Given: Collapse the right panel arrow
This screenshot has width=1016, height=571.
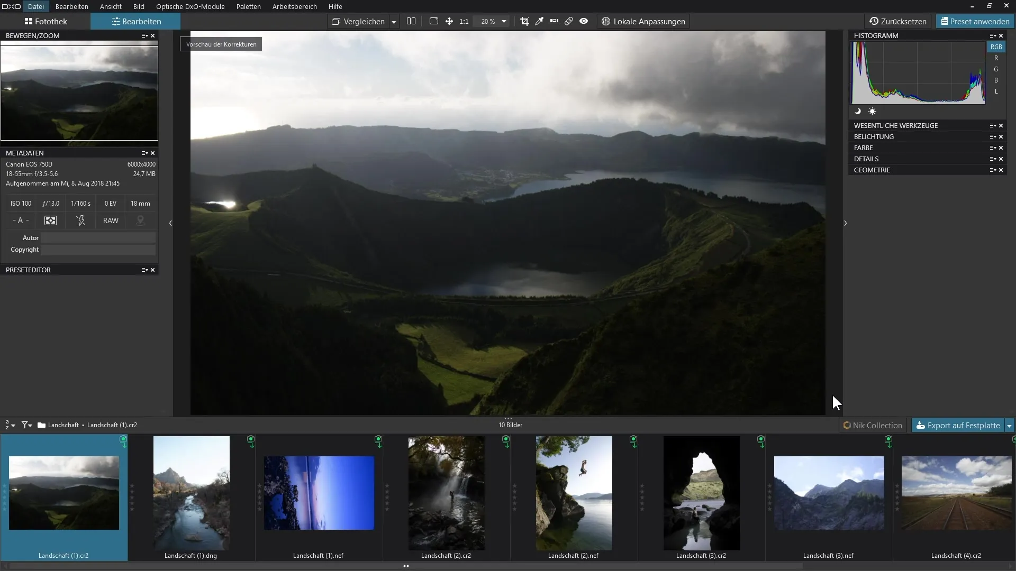Looking at the screenshot, I should [x=845, y=224].
